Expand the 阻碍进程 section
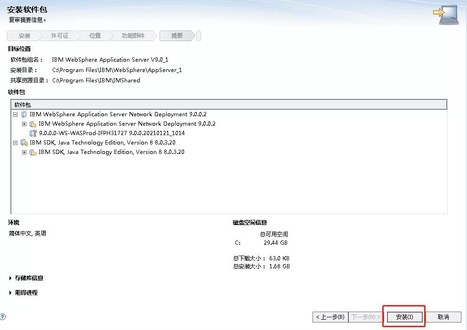The image size is (467, 330). (10, 292)
